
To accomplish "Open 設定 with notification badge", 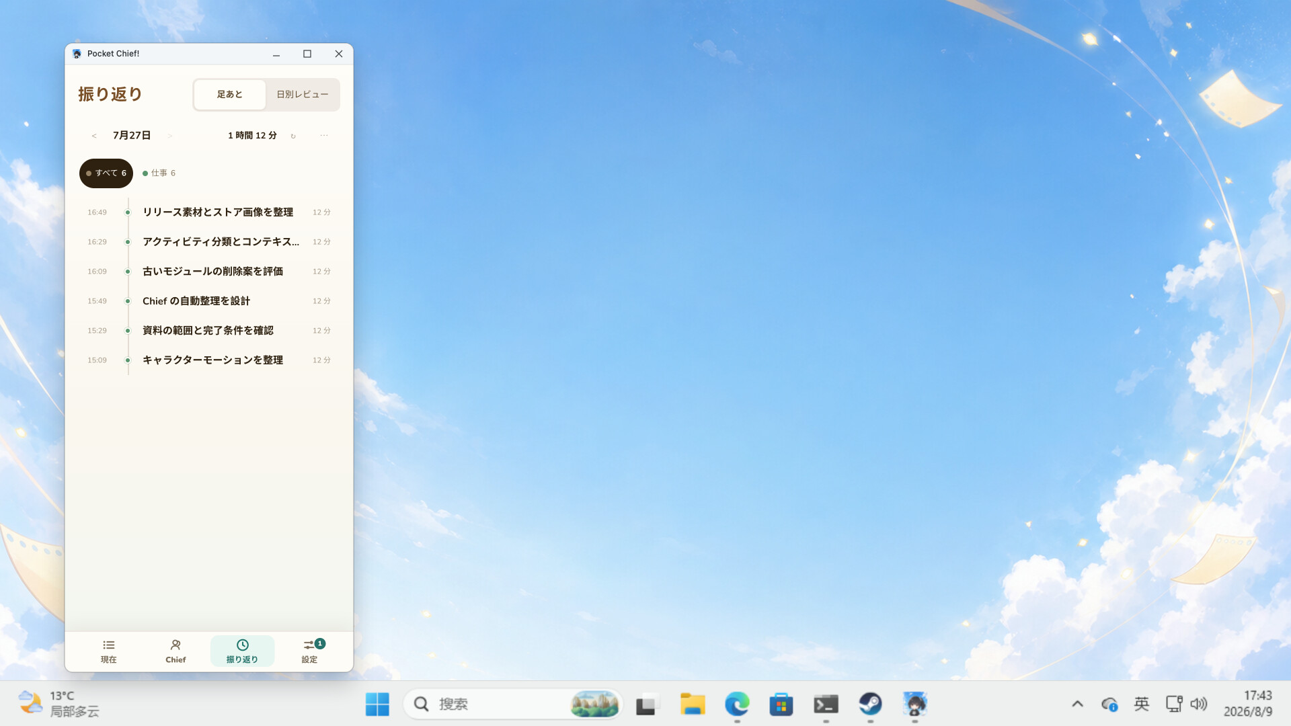I will coord(309,651).
